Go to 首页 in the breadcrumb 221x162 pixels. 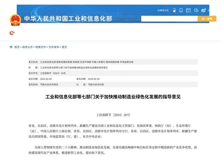(17, 47)
